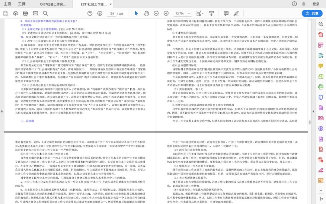
Task: Send the file by email
Action: [x=36, y=14]
